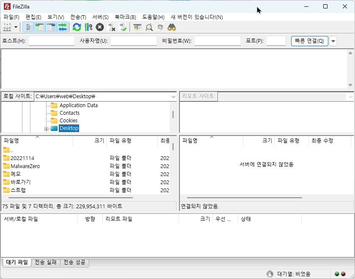Sort remote list by 최종 수정 column
This screenshot has width=355, height=279.
[x=330, y=141]
